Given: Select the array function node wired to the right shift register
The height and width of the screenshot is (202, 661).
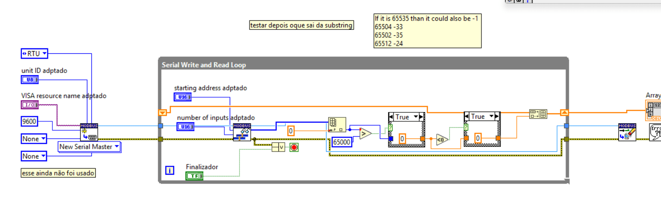Looking at the screenshot, I should (x=538, y=114).
